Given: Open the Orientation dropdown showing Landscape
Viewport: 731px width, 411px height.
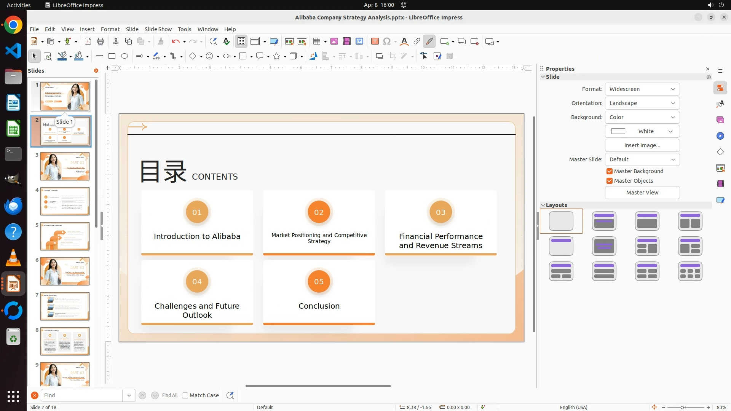Looking at the screenshot, I should pyautogui.click(x=642, y=103).
